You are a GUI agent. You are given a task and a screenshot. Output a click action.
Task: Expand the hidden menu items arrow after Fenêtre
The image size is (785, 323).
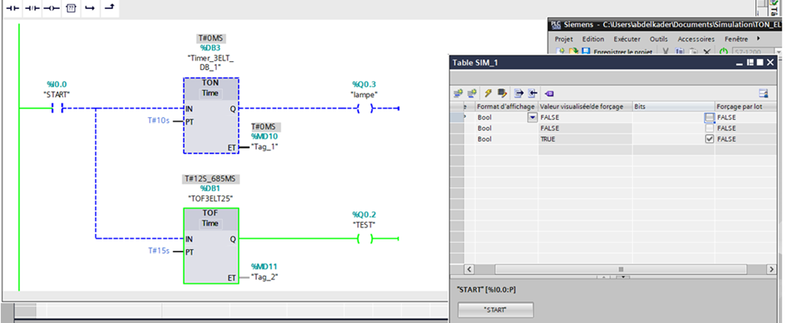pyautogui.click(x=760, y=39)
